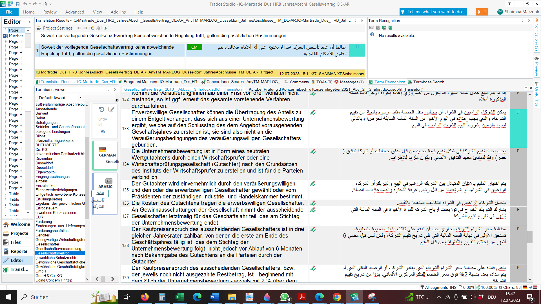Open Gesellschaftsvertrag_2010 document tab
Image resolution: width=541 pixels, height=304 pixels.
[183, 89]
